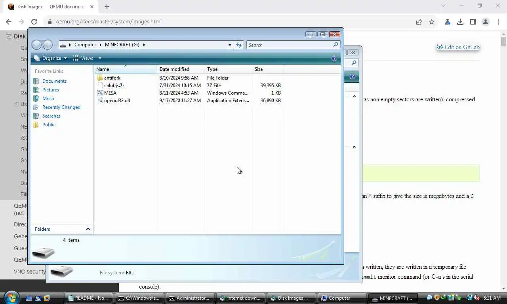Switch to README Notepad taskbar button
The image size is (507, 304).
pyautogui.click(x=89, y=298)
